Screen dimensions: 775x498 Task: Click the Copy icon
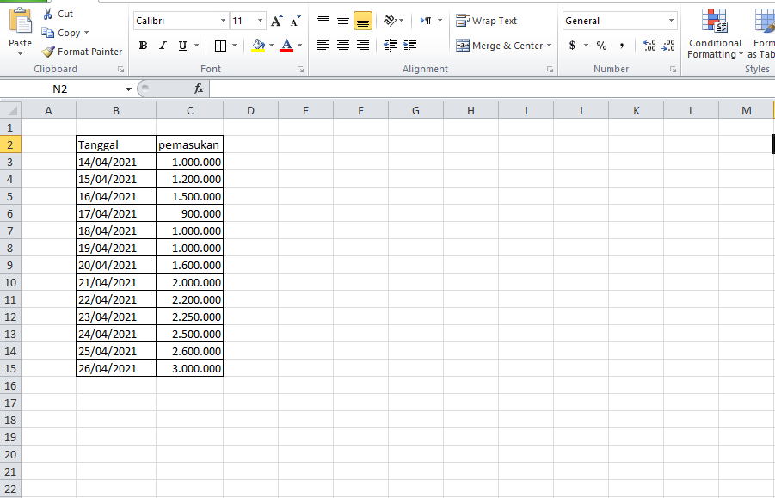(x=48, y=33)
